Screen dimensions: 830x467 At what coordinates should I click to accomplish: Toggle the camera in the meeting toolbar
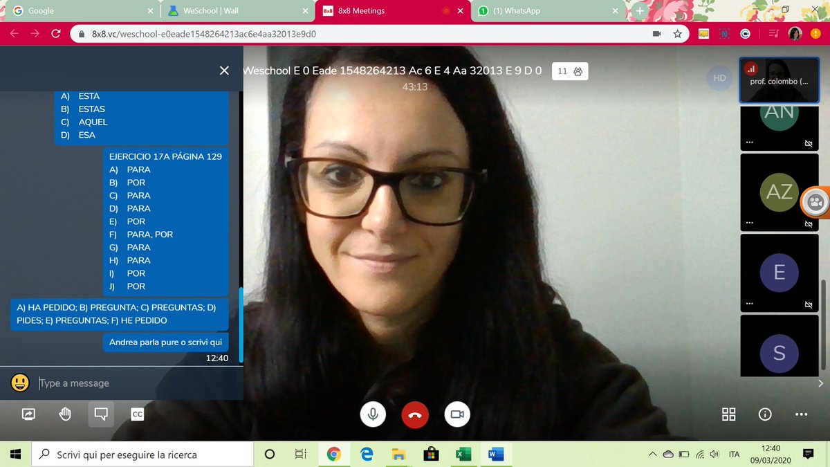coord(457,414)
